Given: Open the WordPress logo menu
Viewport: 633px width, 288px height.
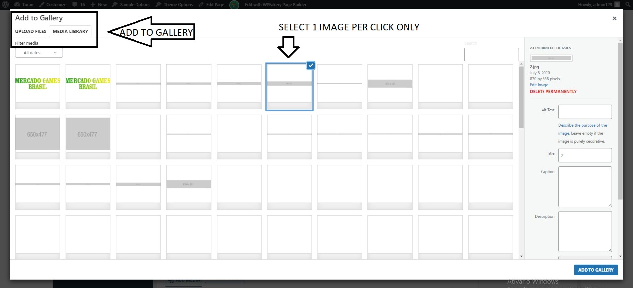Looking at the screenshot, I should (5, 4).
